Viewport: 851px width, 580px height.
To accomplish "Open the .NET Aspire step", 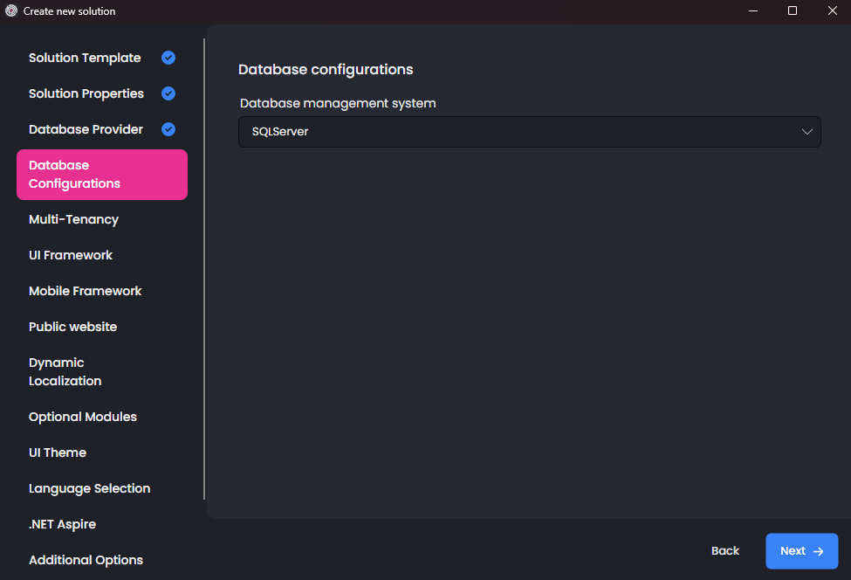I will pos(62,524).
